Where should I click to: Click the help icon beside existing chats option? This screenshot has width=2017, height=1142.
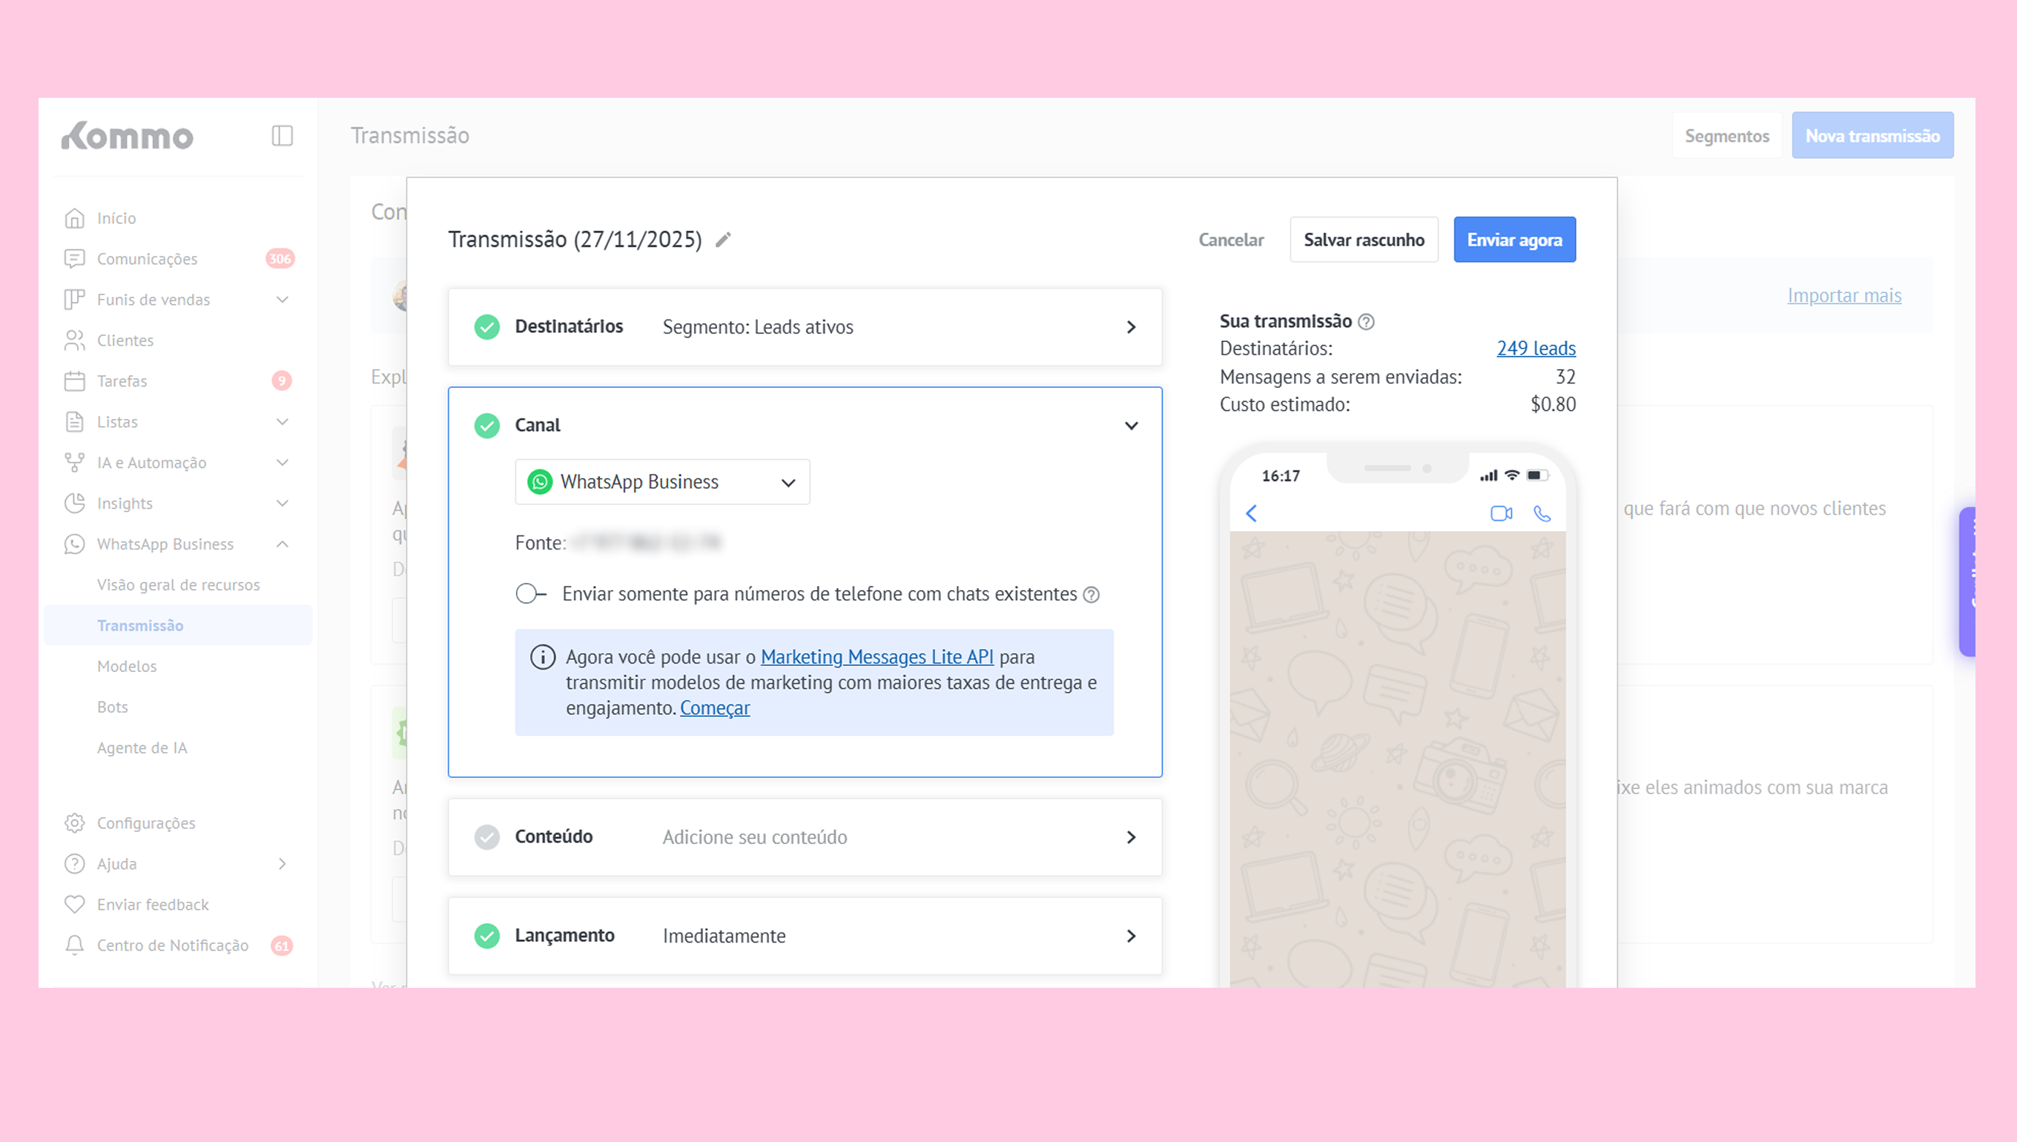(1091, 595)
